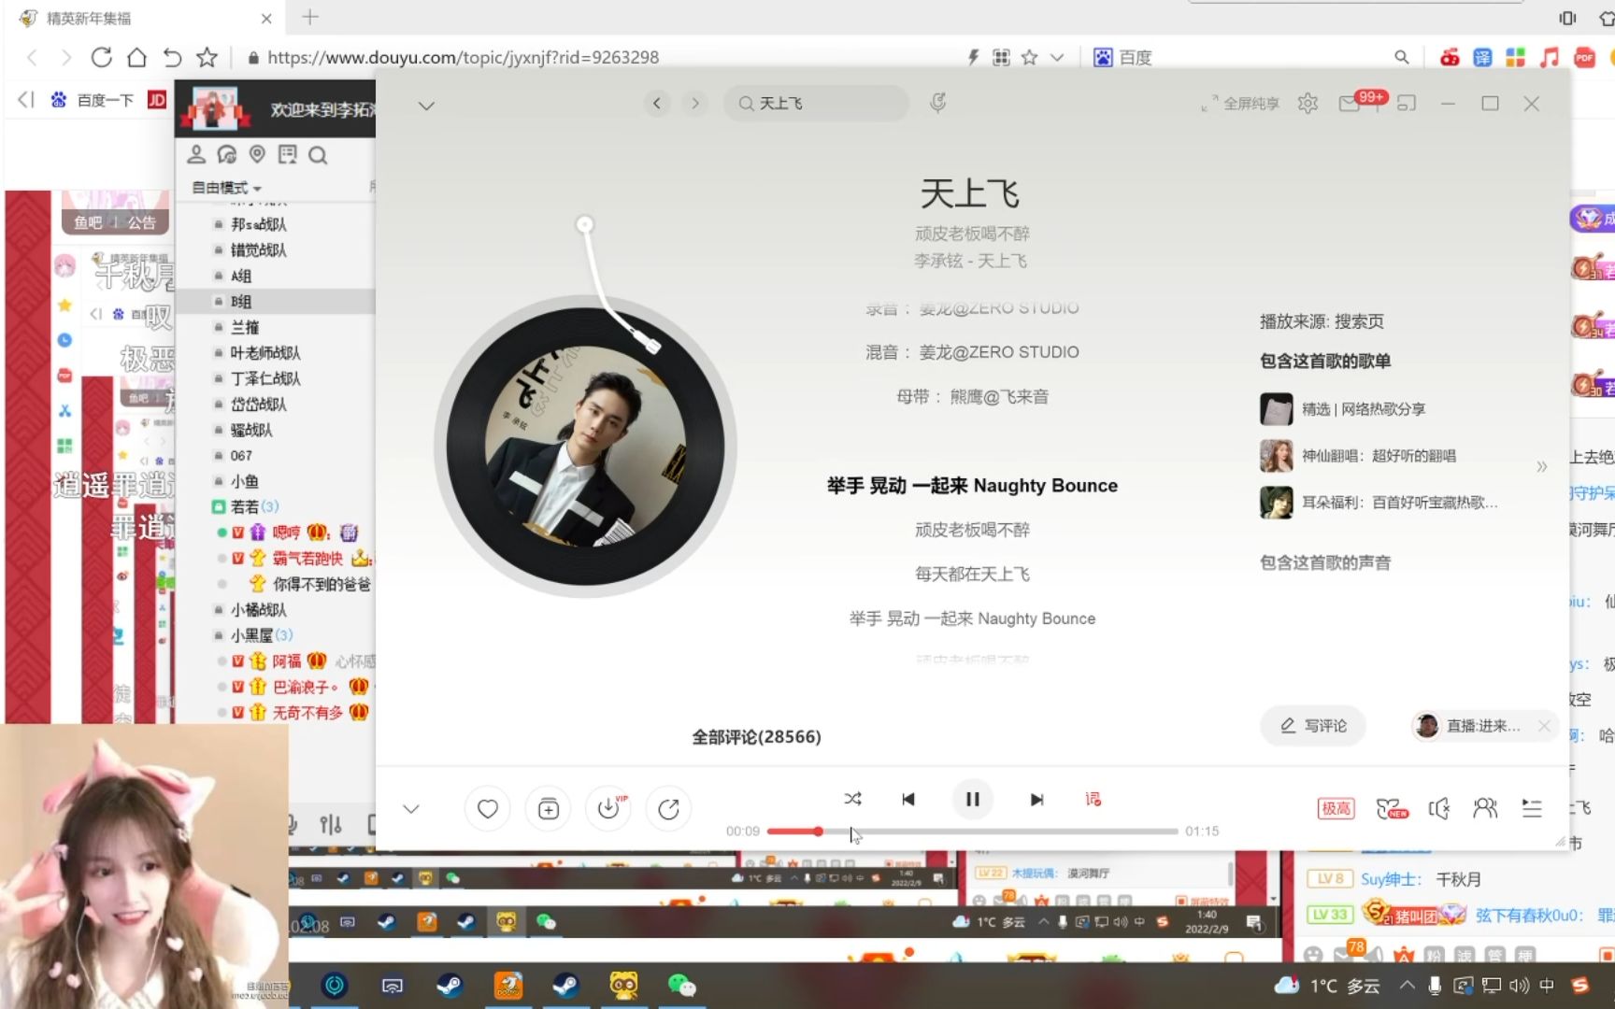Open the messages inbox with 99+ badge
The image size is (1615, 1009).
coord(1351,103)
